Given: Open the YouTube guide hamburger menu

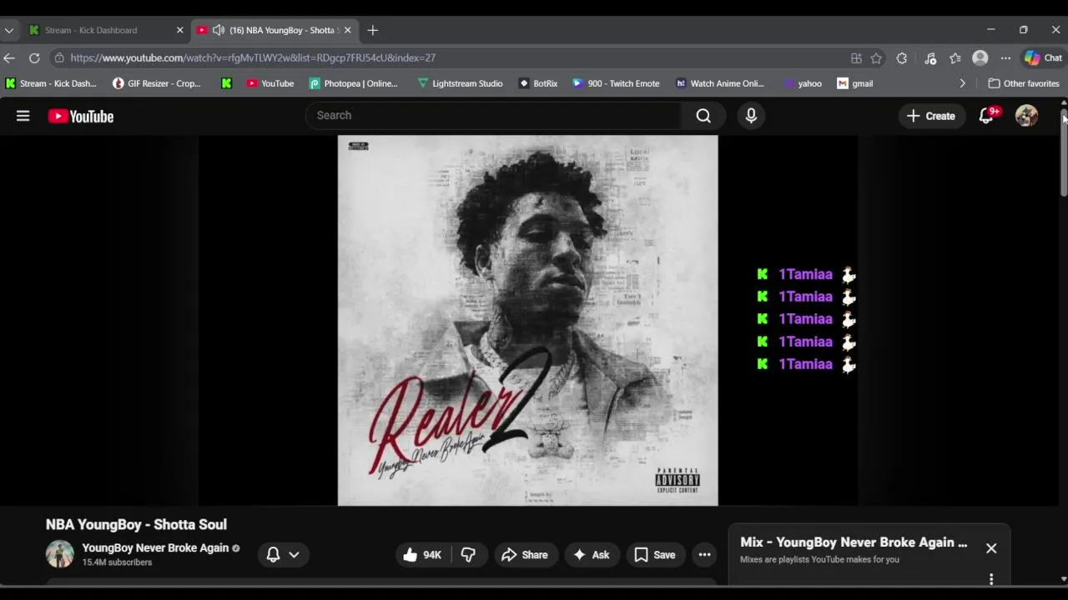Looking at the screenshot, I should click(23, 116).
